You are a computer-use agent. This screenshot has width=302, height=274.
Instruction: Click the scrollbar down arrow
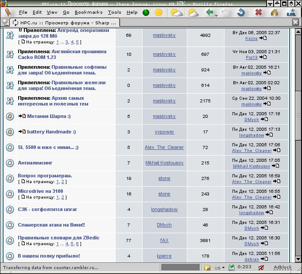pos(298,259)
